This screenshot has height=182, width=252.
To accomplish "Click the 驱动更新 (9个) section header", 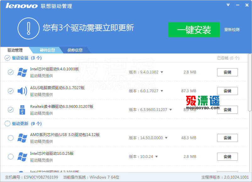I will point(27,124).
